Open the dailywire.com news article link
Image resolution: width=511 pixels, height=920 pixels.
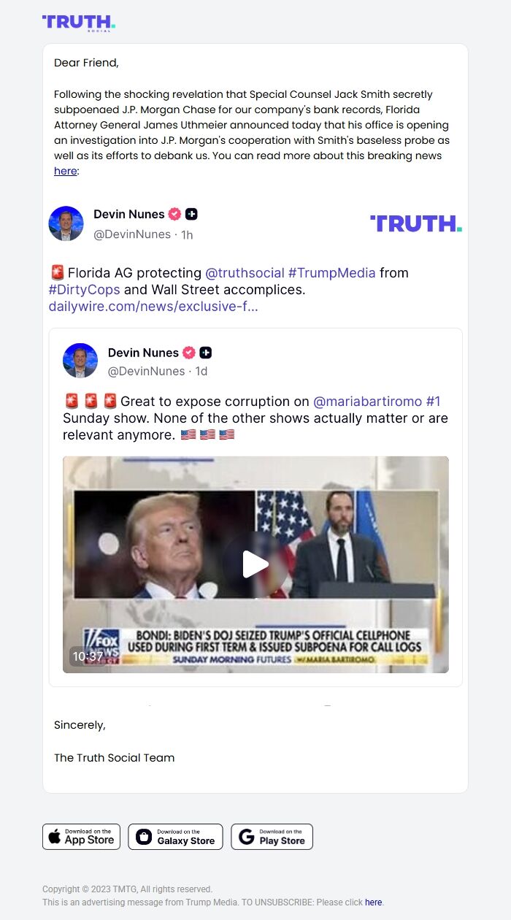(x=153, y=306)
